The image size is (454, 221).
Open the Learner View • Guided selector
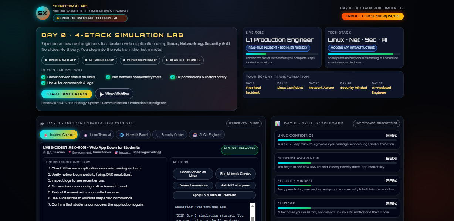point(244,123)
